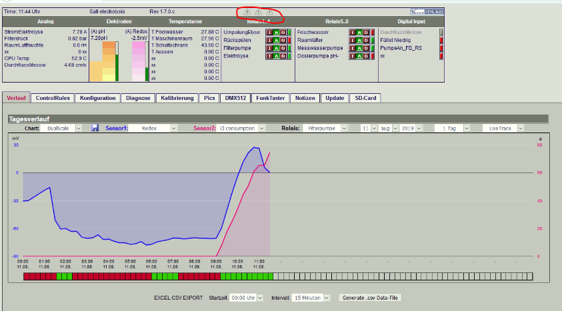Set Frischwasser relay to I (on)
The width and height of the screenshot is (562, 311).
pyautogui.click(x=352, y=32)
